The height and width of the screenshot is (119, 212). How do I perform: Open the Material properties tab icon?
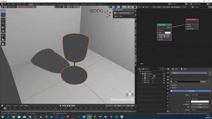point(168,111)
